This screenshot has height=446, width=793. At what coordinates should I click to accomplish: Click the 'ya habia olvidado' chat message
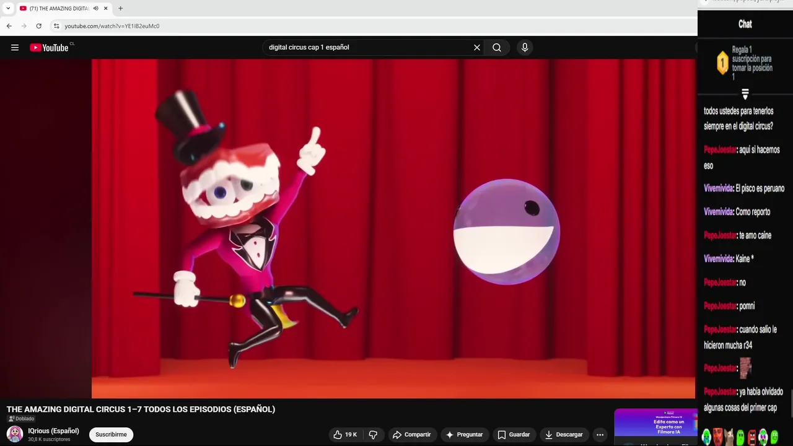(x=743, y=400)
